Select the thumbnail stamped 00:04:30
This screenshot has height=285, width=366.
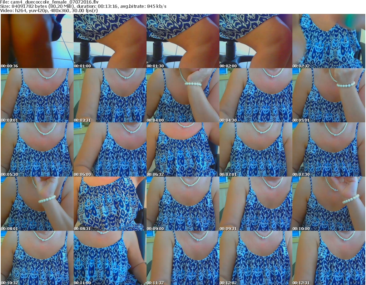click(x=256, y=95)
